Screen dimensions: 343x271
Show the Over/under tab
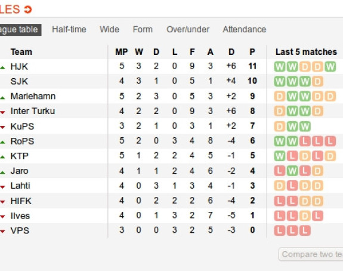(x=188, y=30)
